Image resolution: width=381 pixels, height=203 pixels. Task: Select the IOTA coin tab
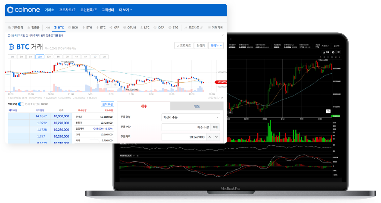159,28
